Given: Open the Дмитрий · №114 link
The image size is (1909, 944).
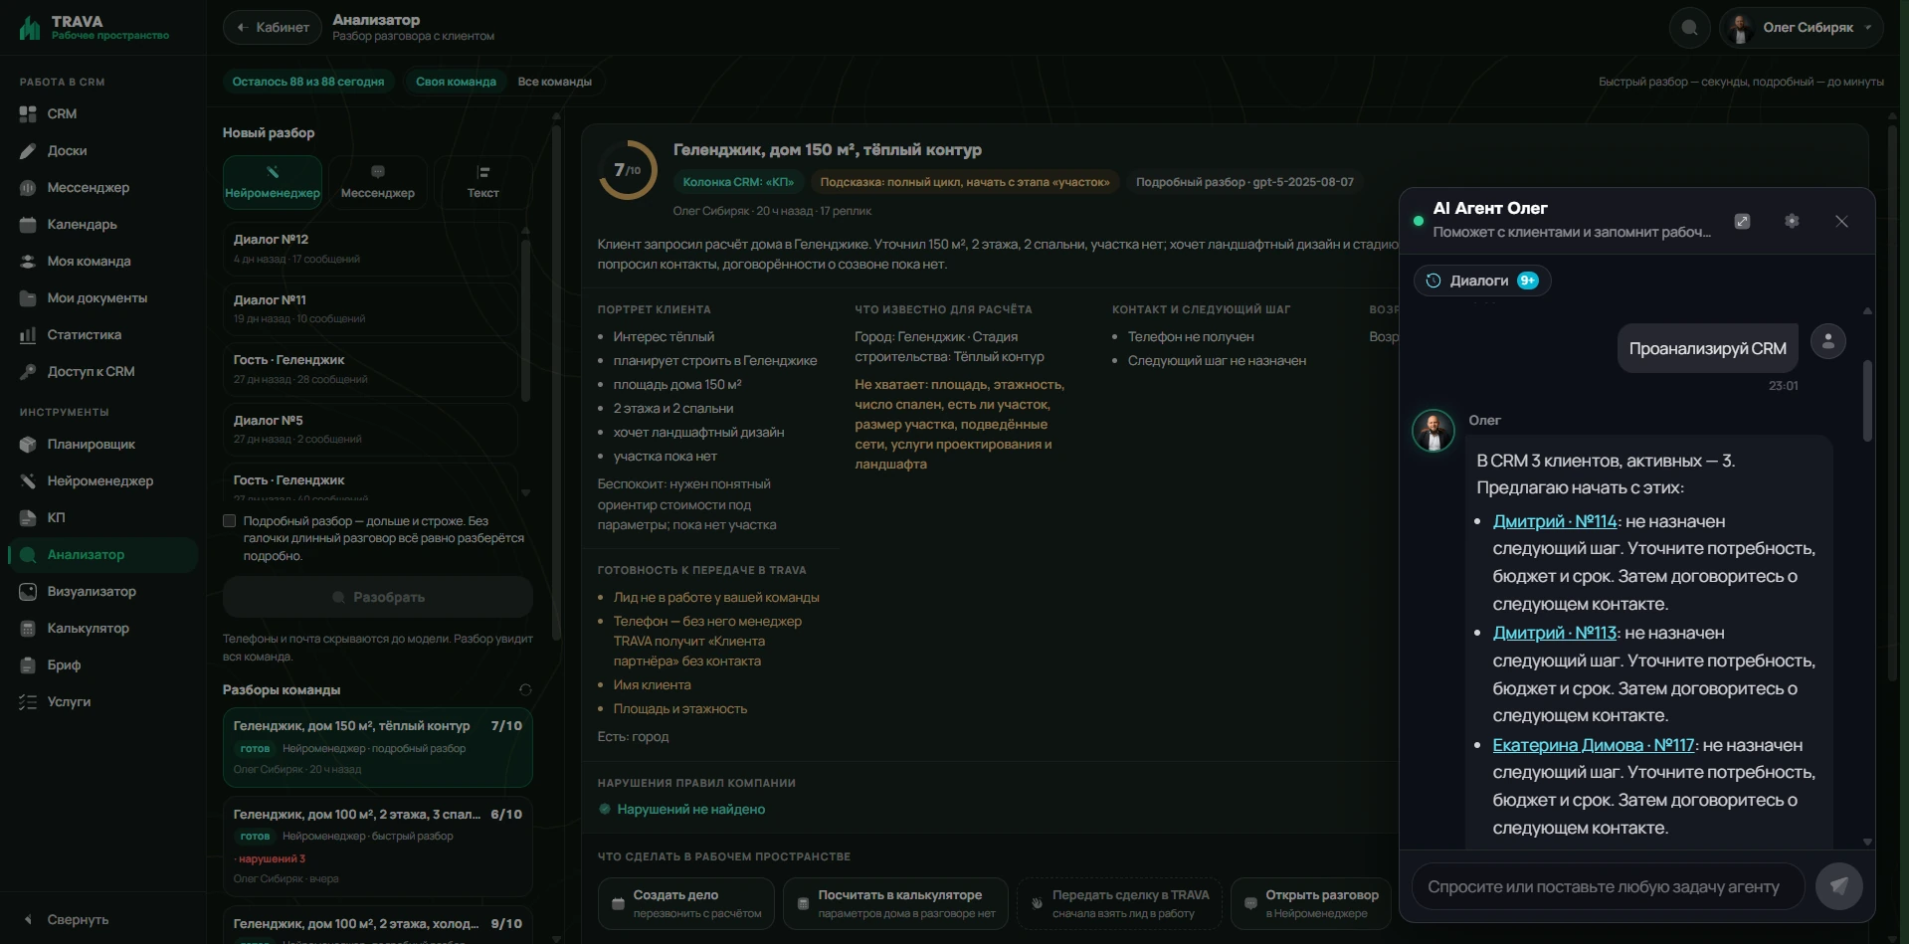Looking at the screenshot, I should pyautogui.click(x=1555, y=521).
